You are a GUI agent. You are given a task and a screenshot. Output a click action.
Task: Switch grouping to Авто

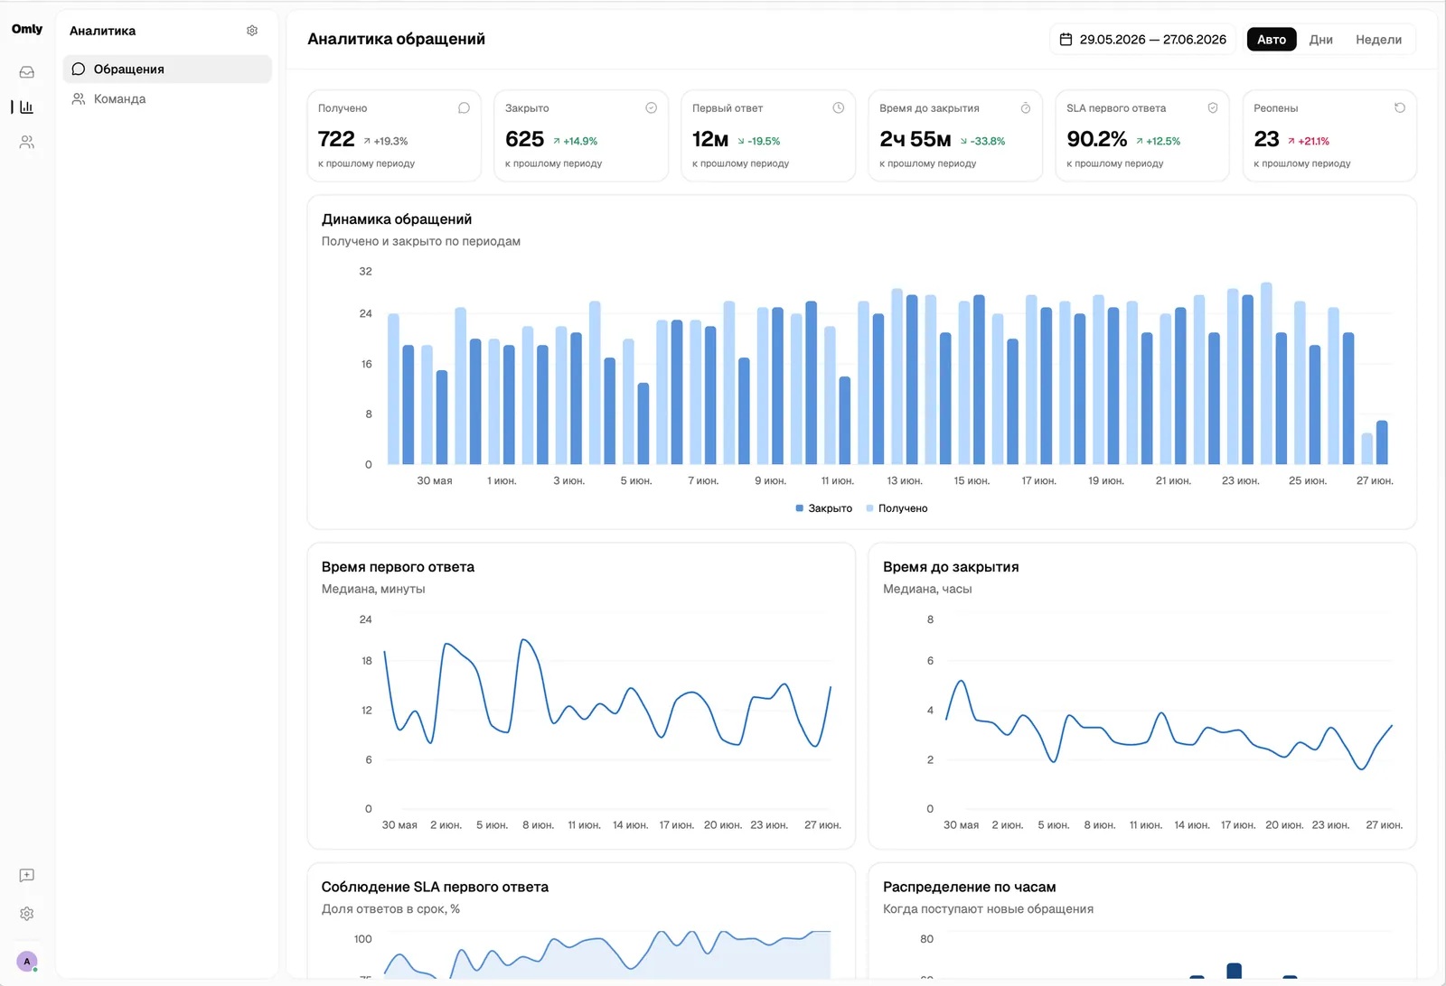tap(1272, 40)
